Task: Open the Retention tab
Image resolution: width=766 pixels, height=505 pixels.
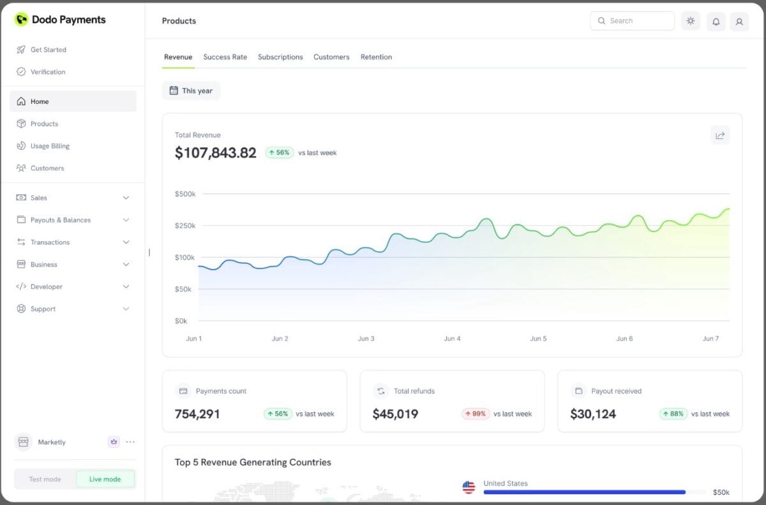Action: (376, 57)
